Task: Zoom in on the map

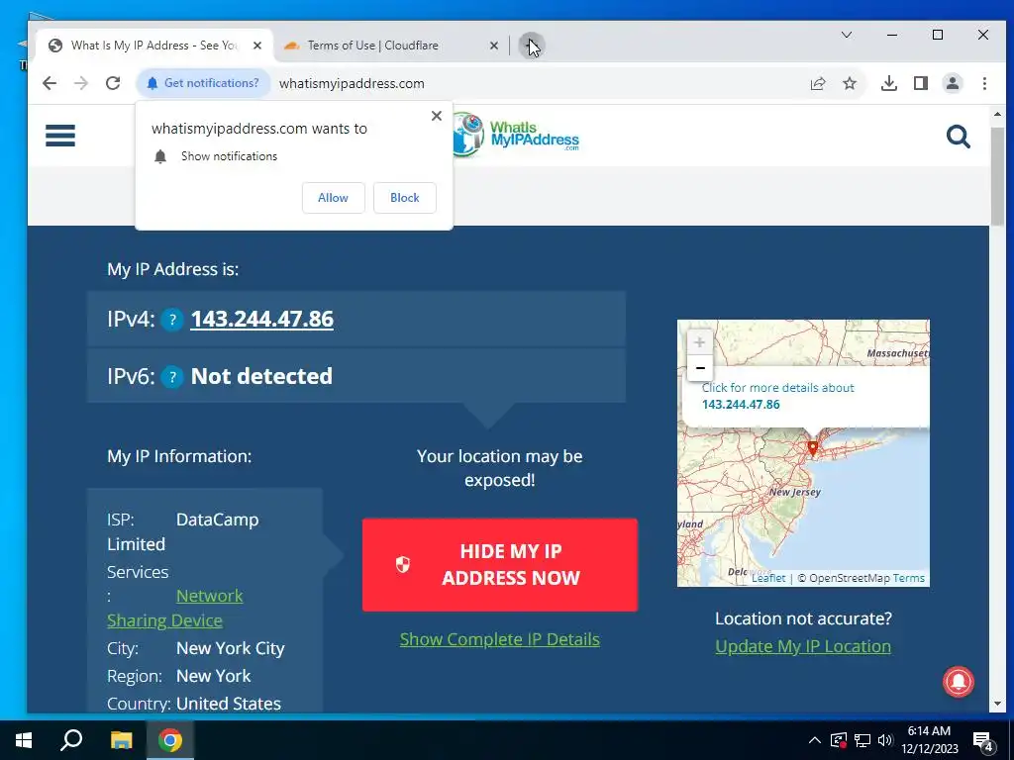Action: click(700, 342)
